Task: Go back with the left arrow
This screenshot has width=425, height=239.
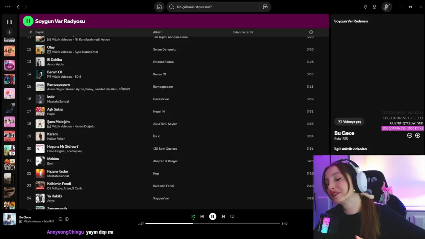Action: 18,7
